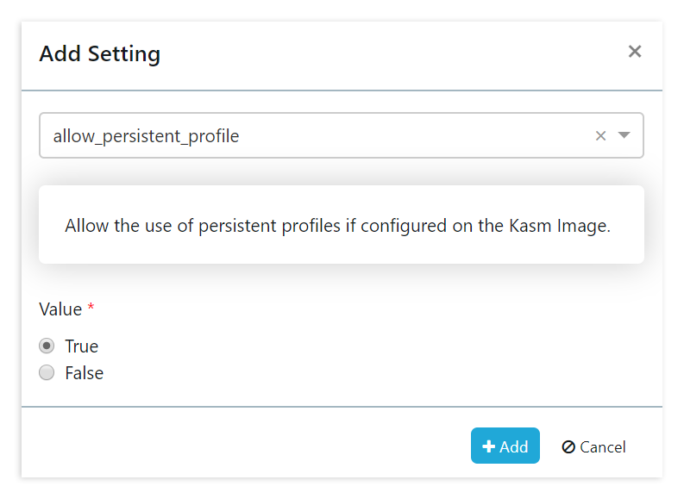
Task: Click the empty header area beside the title
Action: click(388, 53)
